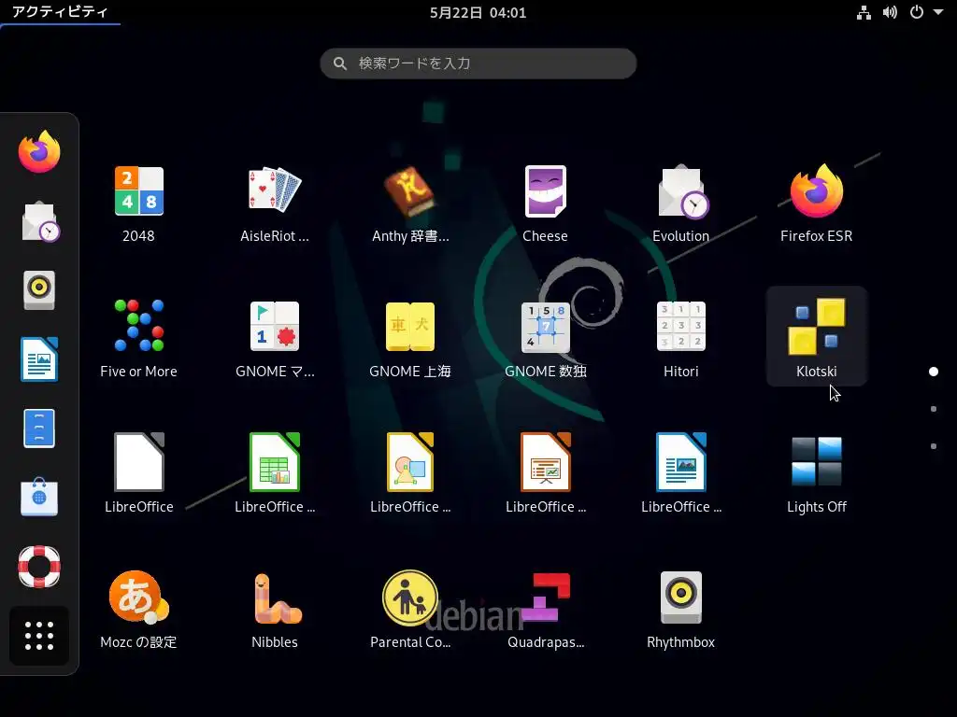Open Firefox from the dock
This screenshot has width=957, height=717.
[39, 151]
